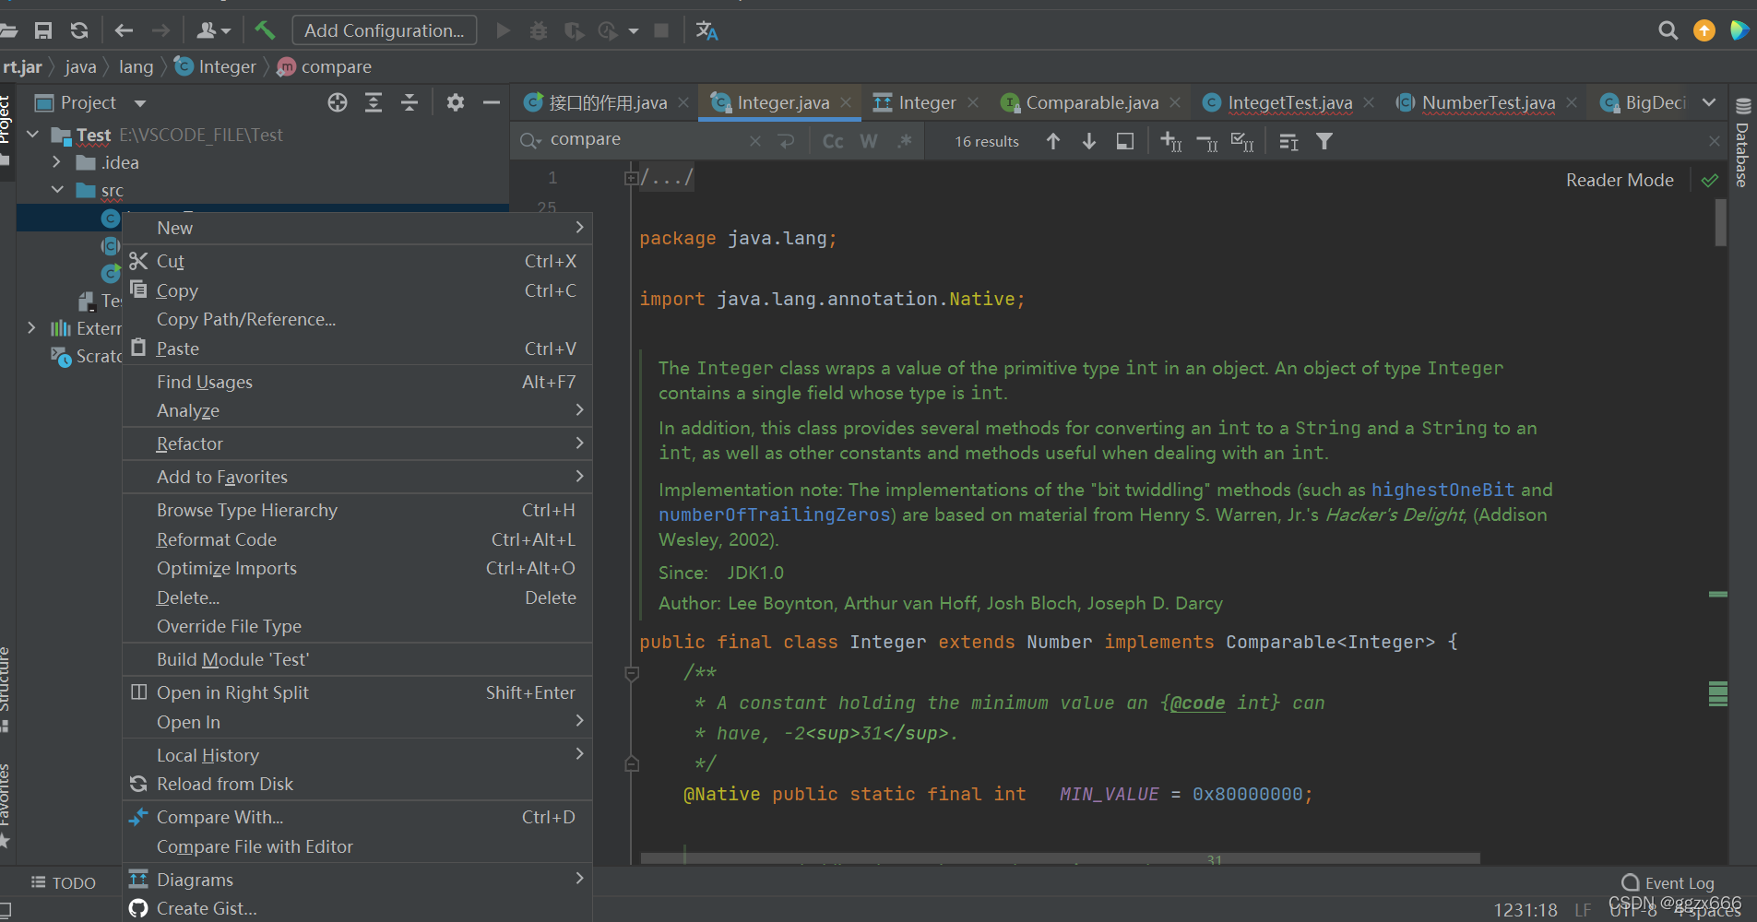This screenshot has width=1757, height=922.
Task: Select Reformat Code in context menu
Action: tap(357, 539)
